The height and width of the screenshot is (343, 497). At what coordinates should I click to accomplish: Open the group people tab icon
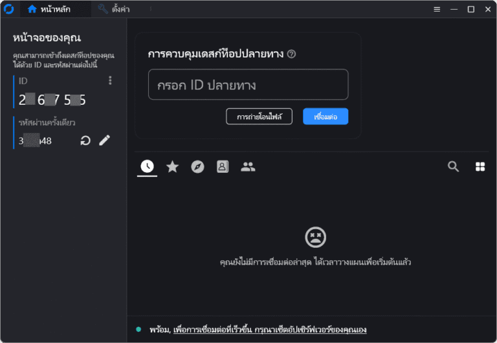[248, 167]
